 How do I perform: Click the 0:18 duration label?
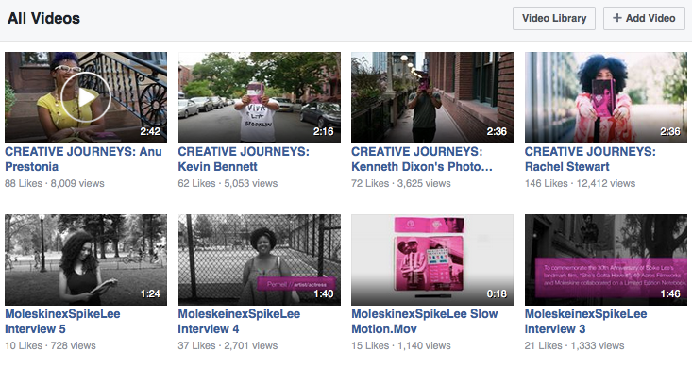click(x=497, y=293)
